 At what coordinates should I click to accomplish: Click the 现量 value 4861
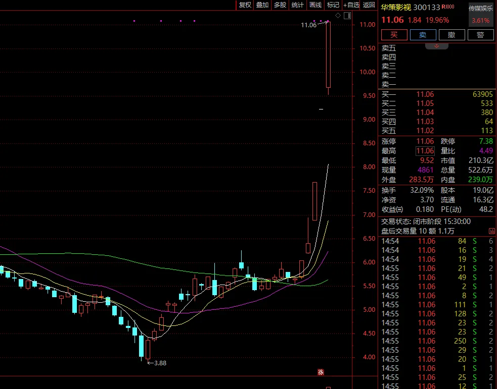pos(426,170)
